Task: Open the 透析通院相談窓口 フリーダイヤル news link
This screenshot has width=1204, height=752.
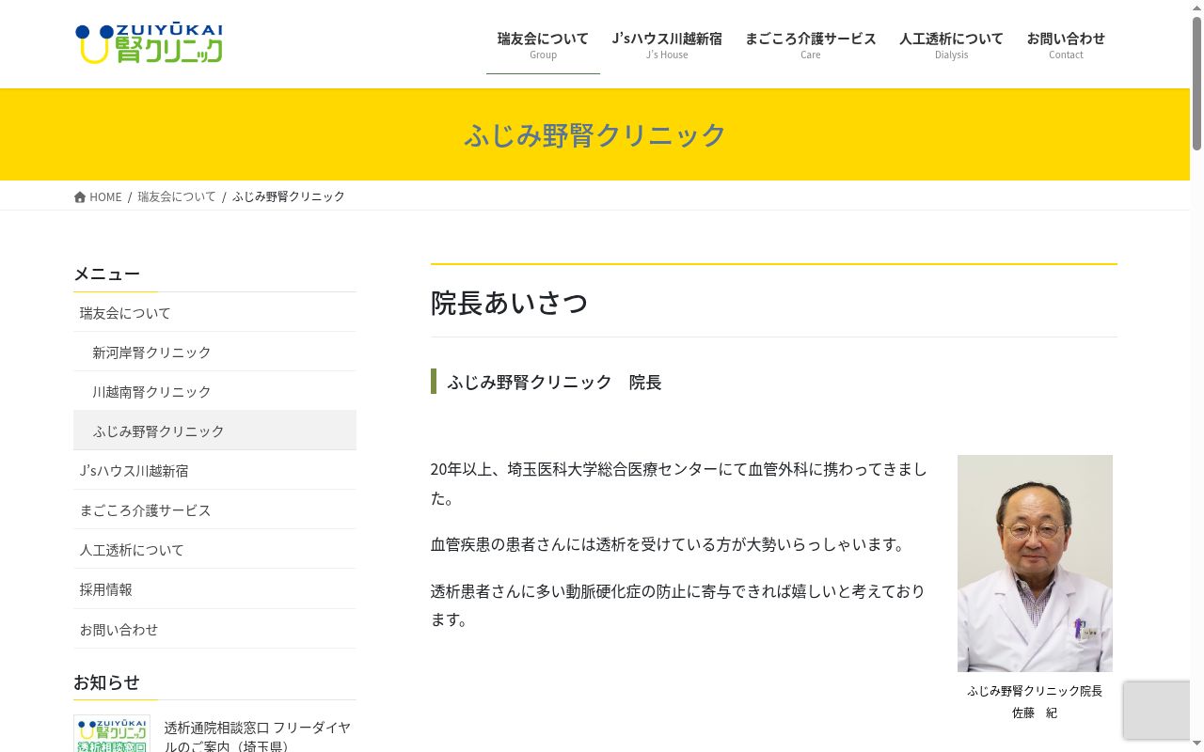Action: click(x=258, y=736)
